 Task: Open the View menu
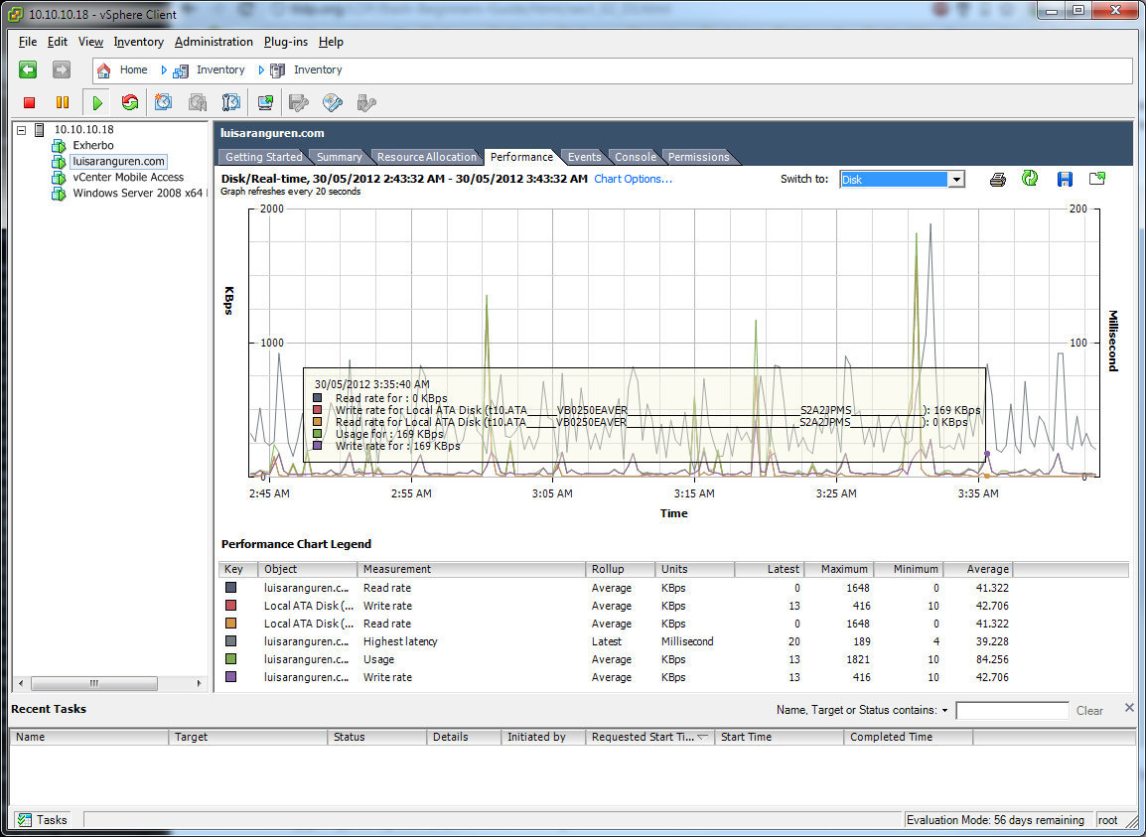(90, 42)
